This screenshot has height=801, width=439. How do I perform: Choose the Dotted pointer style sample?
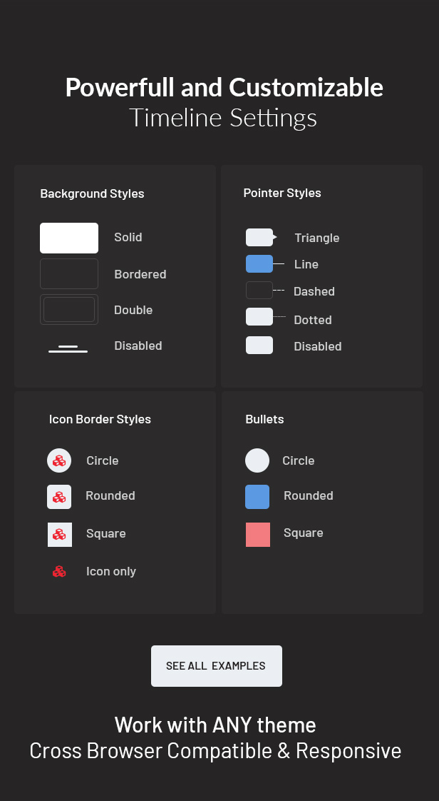pos(265,317)
